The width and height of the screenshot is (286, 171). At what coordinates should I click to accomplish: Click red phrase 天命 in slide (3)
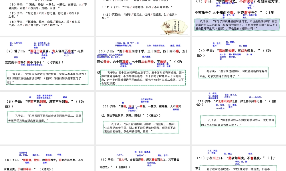coord(106,62)
